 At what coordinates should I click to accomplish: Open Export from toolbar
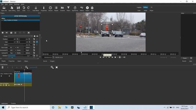(x=87, y=9)
